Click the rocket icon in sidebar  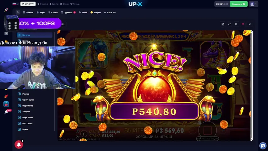[6, 10]
